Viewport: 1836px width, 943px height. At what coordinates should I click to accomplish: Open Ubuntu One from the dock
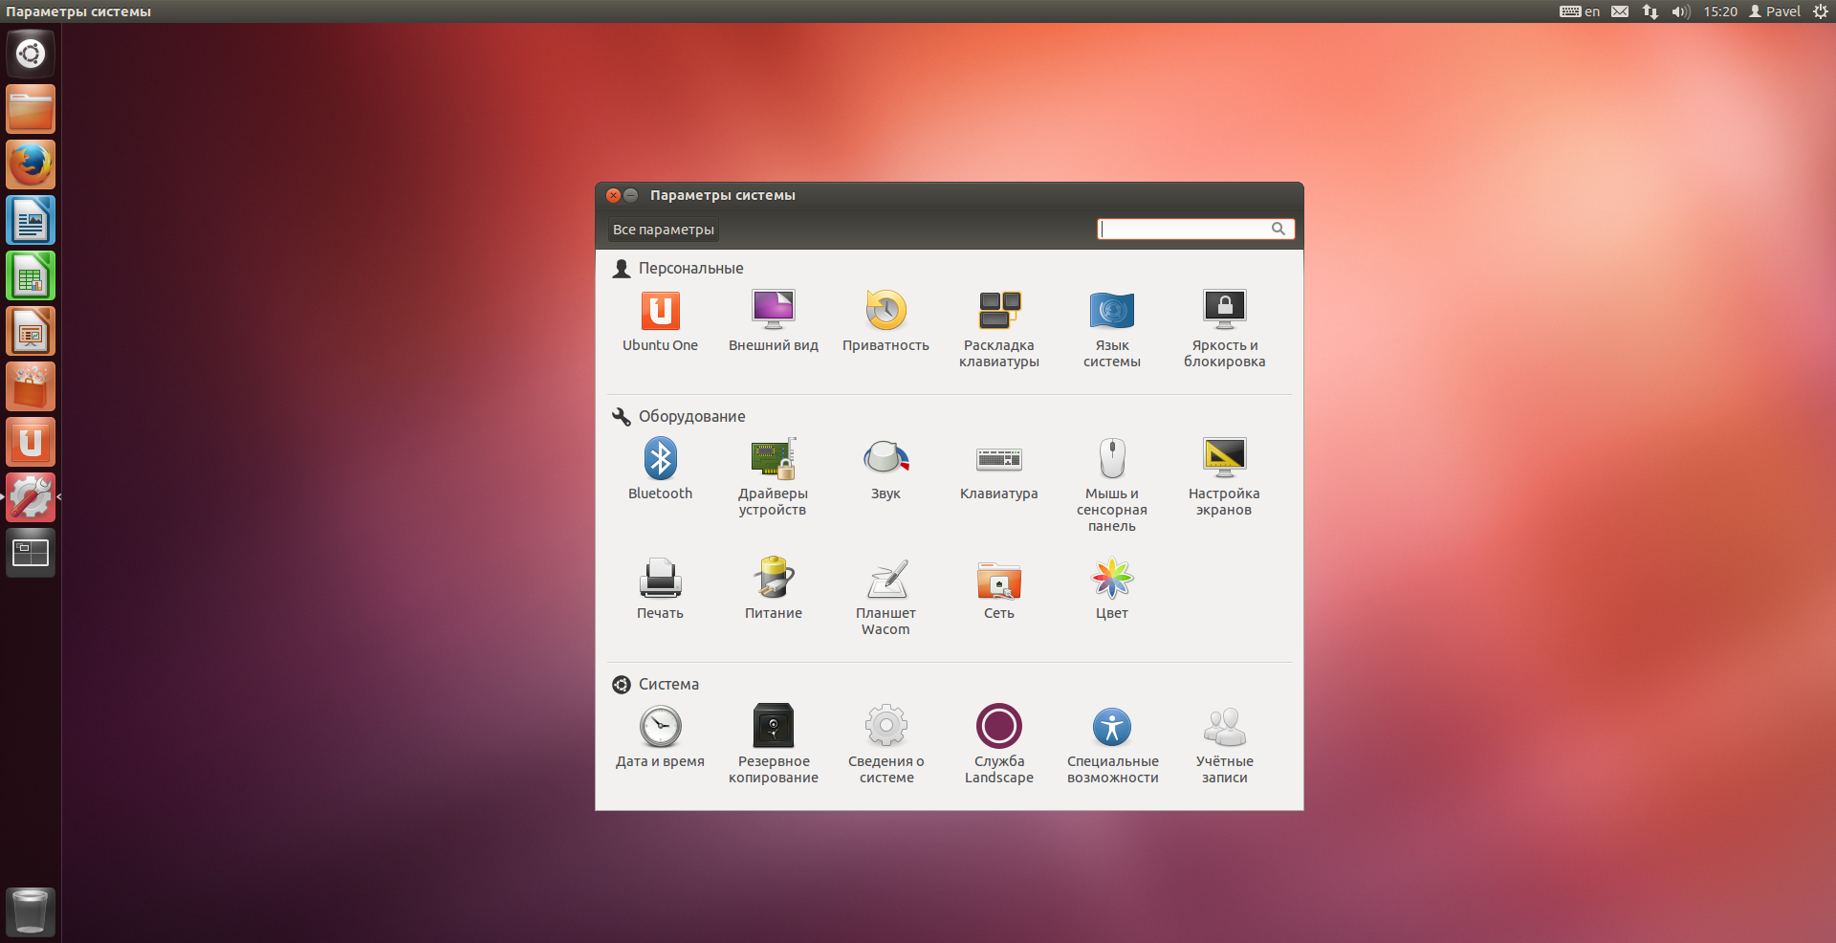[31, 442]
